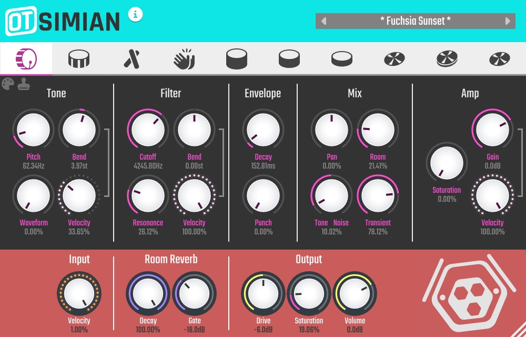Click the Transient knob
The width and height of the screenshot is (526, 337).
pyautogui.click(x=378, y=196)
